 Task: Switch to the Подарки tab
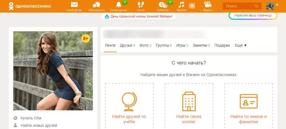tap(222, 46)
